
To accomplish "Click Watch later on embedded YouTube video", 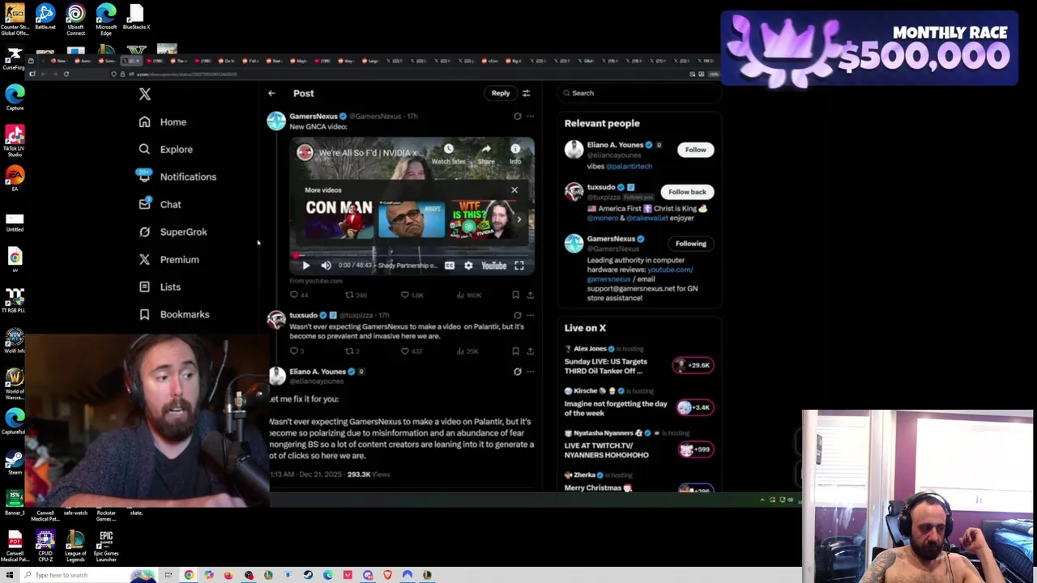I will (x=448, y=154).
